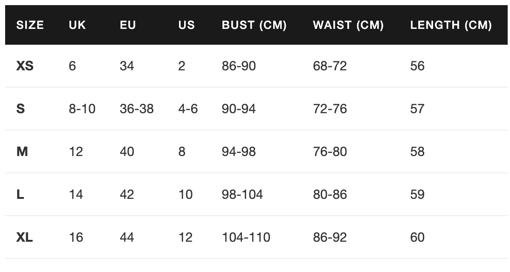510x272 pixels.
Task: Click the length value 60
Action: (x=417, y=238)
